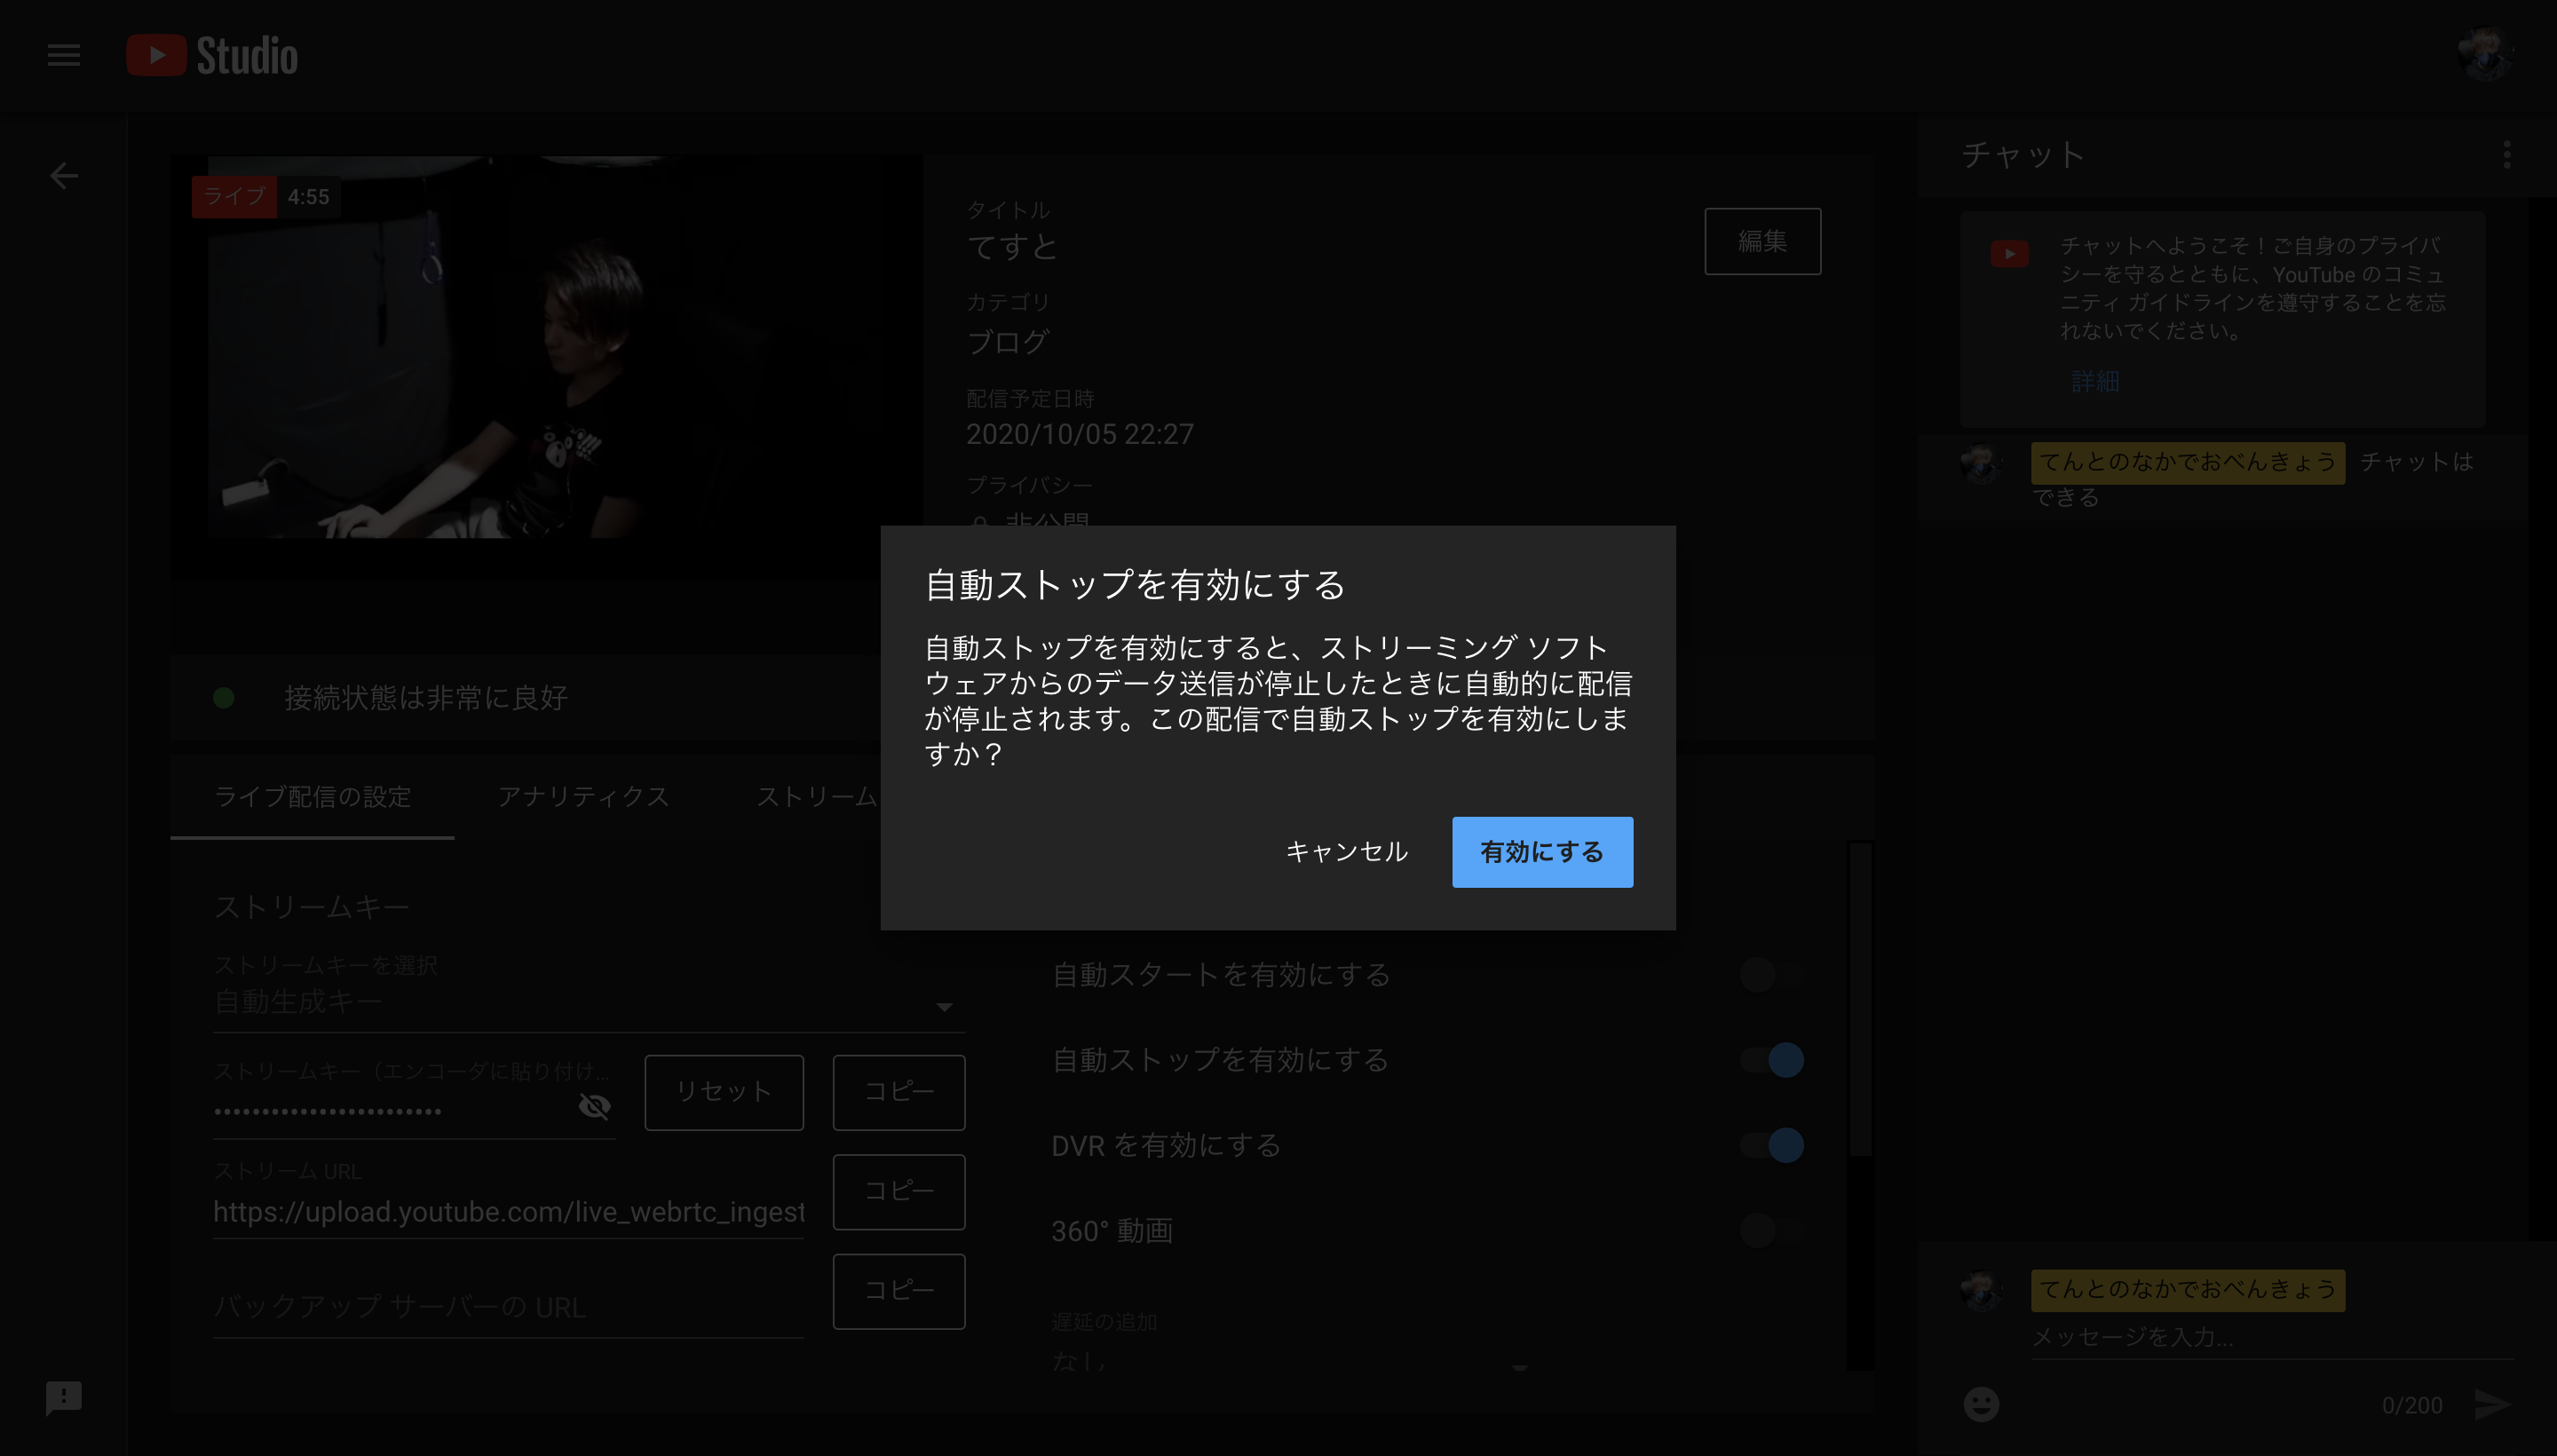The height and width of the screenshot is (1456, 2557).
Task: Toggle 自動ストップを有効にする switch
Action: pos(1771,1059)
